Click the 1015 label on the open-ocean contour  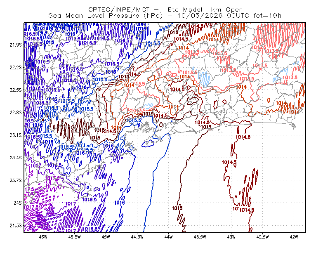177,208
